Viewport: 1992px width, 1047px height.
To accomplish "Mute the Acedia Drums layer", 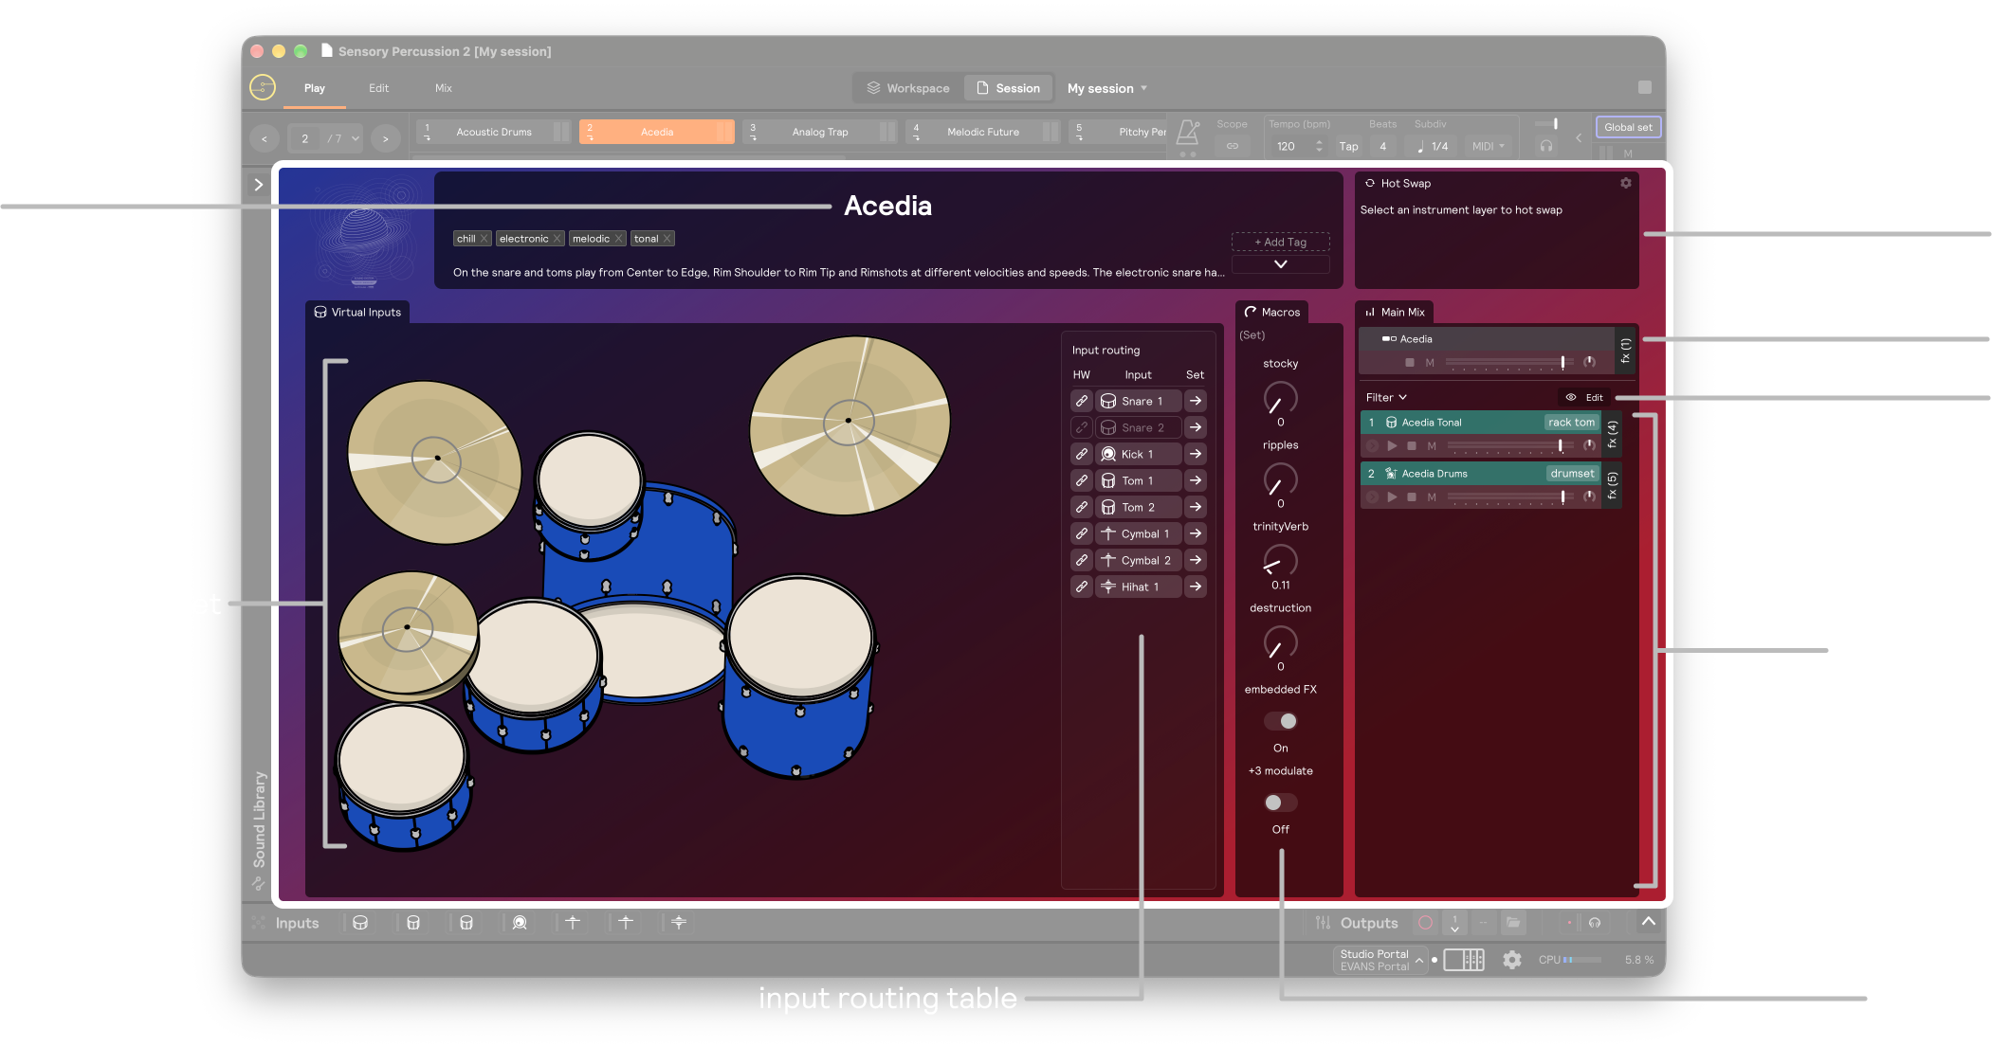I will coord(1432,496).
